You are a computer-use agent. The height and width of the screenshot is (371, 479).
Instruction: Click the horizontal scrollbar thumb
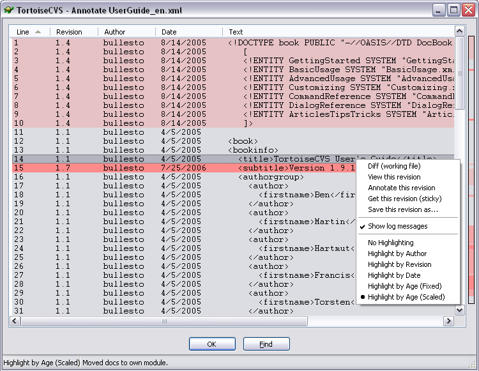tap(164, 321)
